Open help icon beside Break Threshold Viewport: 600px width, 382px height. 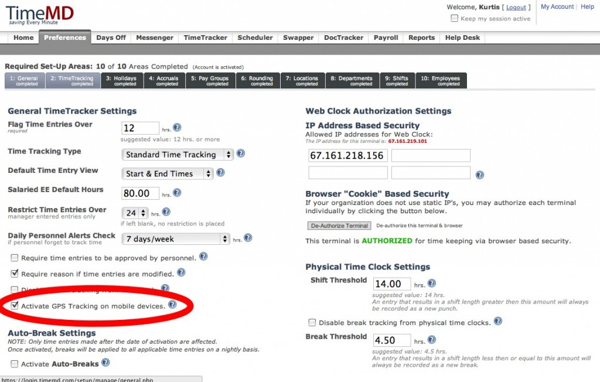[432, 339]
